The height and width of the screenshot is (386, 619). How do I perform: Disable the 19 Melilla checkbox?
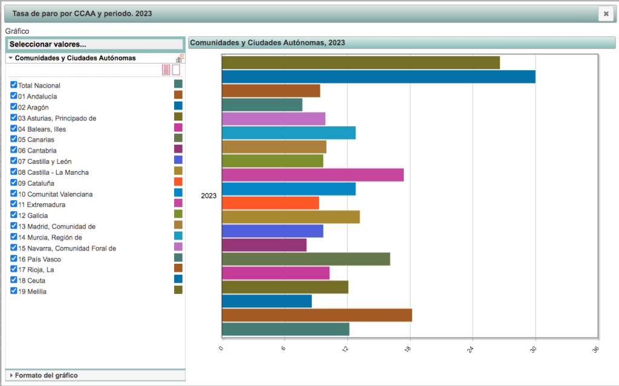point(13,291)
